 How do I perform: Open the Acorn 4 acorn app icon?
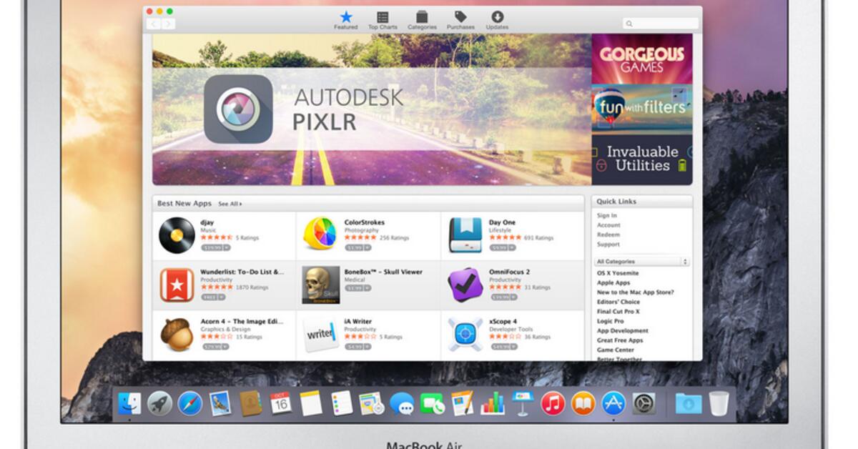click(x=177, y=335)
